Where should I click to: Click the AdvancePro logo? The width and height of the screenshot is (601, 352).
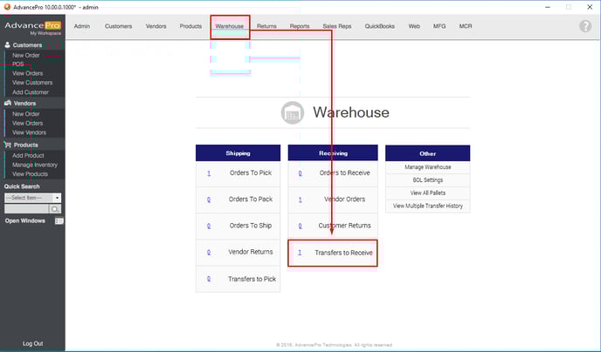click(31, 26)
